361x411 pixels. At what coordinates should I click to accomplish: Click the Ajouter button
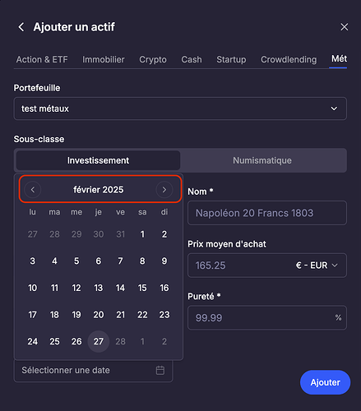coord(325,382)
